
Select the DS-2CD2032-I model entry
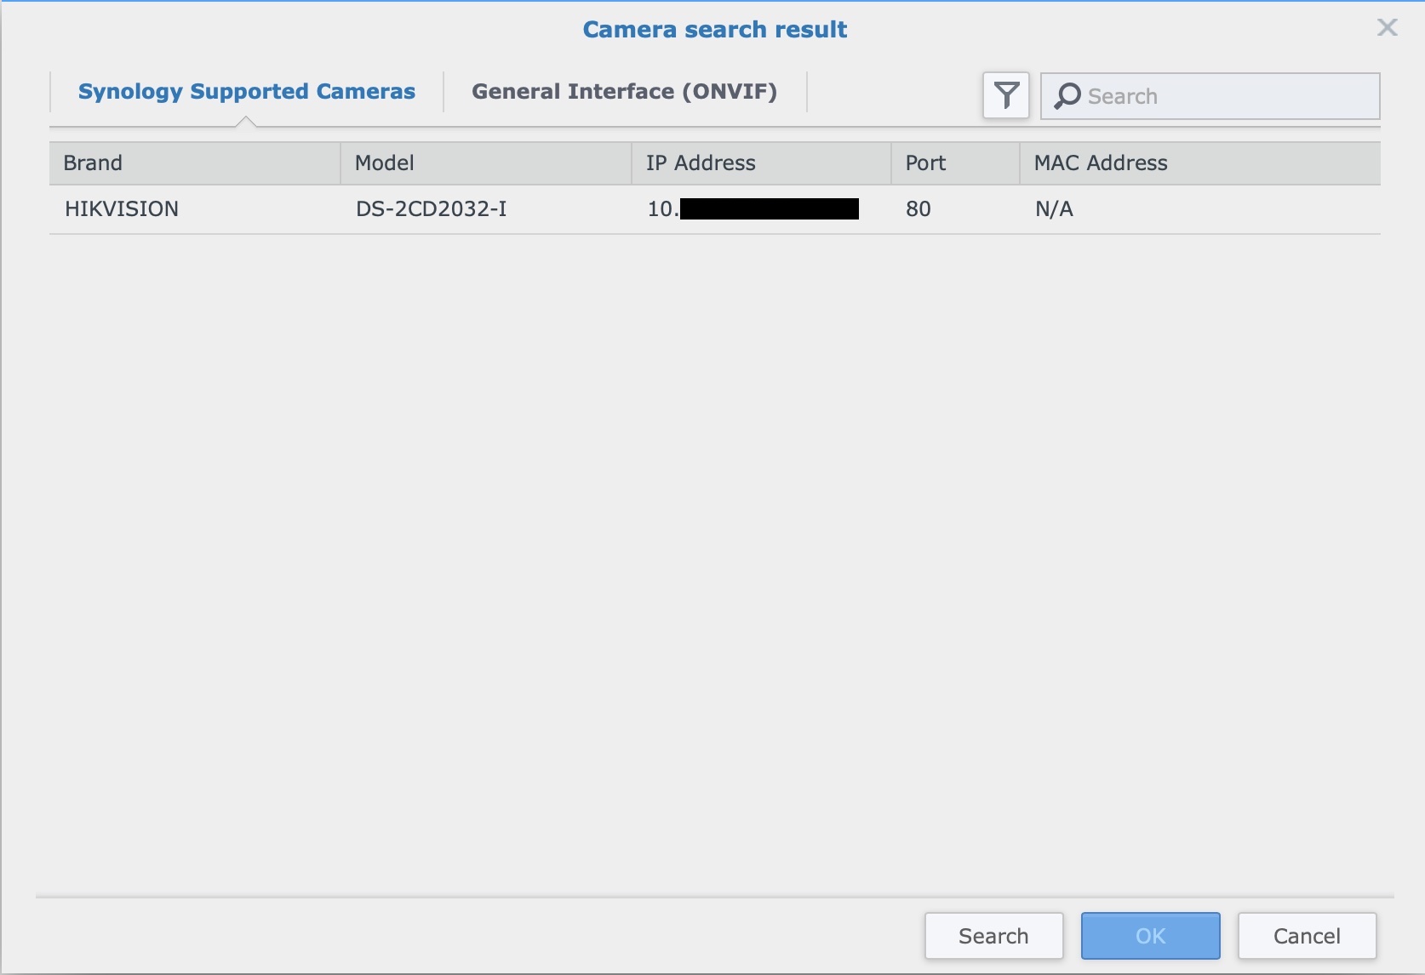431,208
